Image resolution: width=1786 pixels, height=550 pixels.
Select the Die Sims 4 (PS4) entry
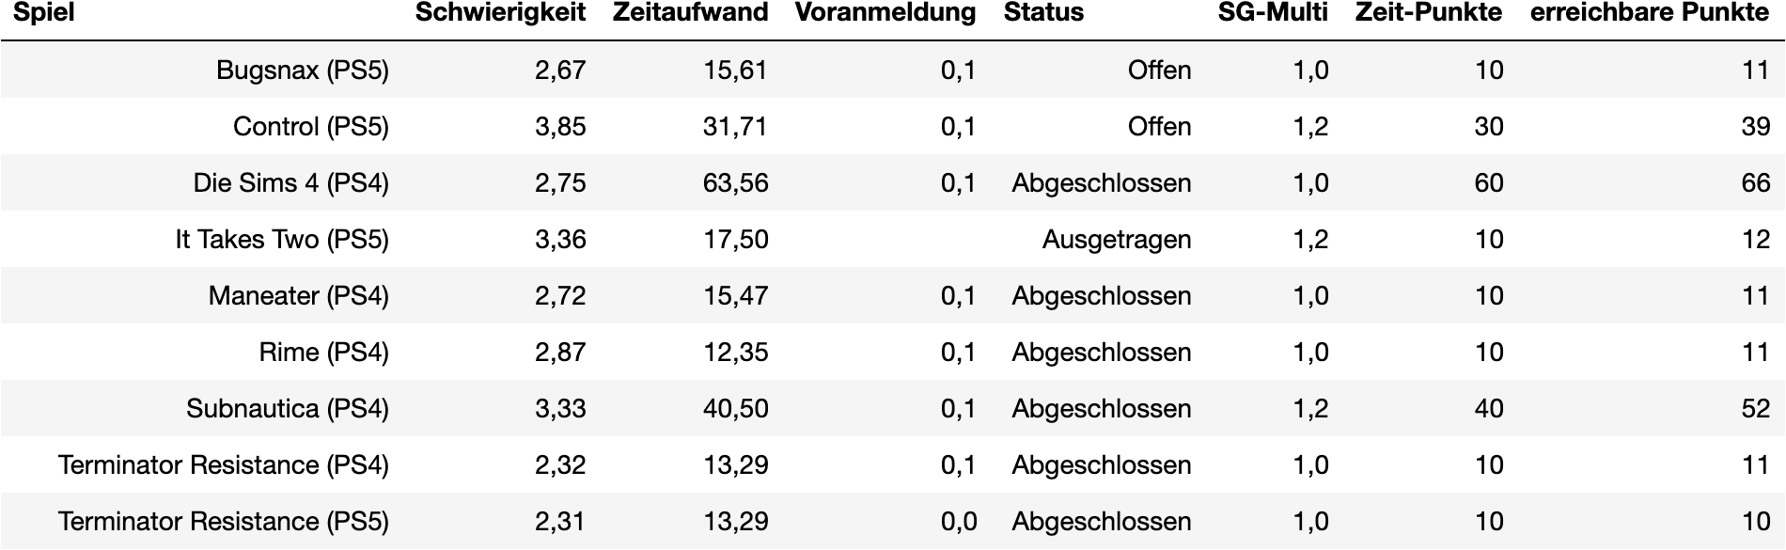290,183
